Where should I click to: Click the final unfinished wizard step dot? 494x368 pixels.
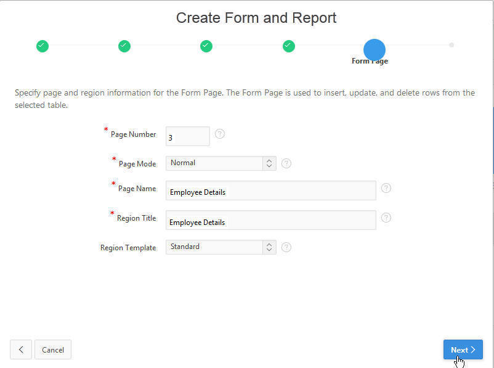pyautogui.click(x=451, y=45)
